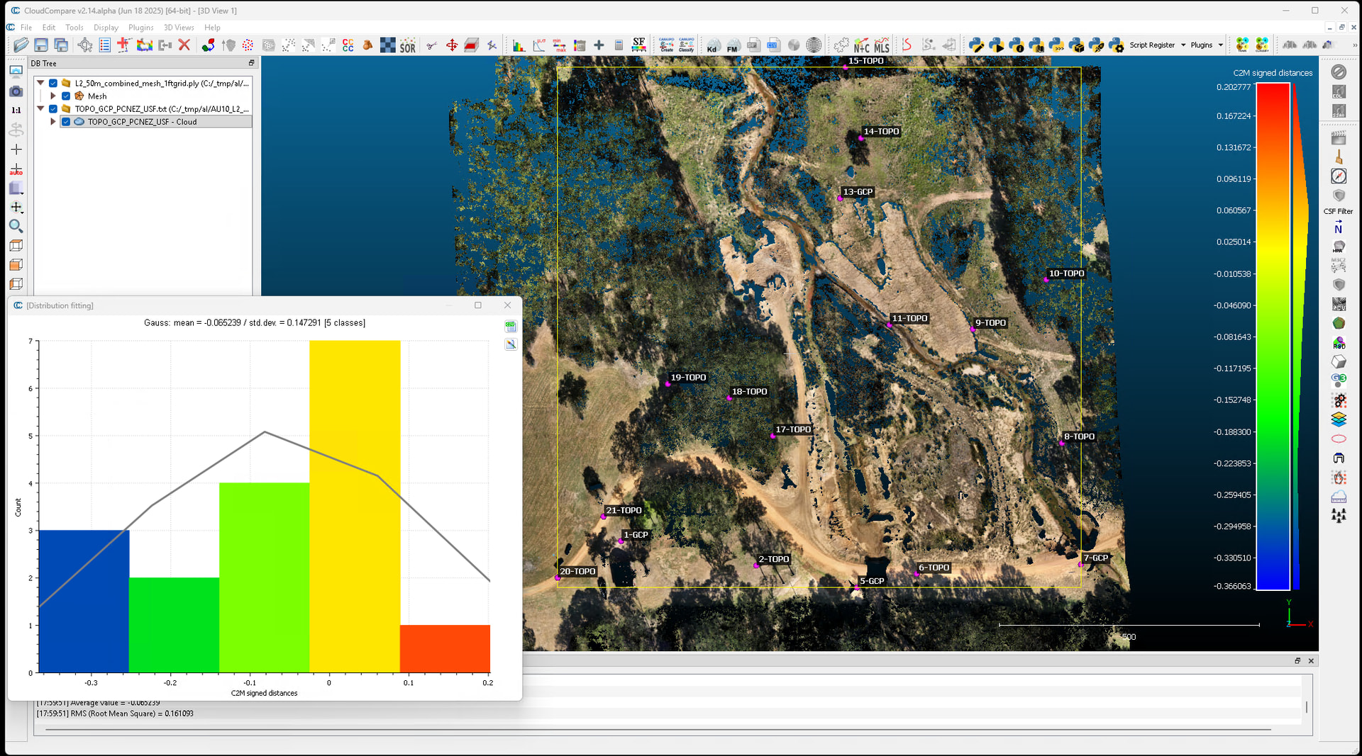Click the camera screenshot icon in left sidebar
Screen dimensions: 1362x756
16,91
